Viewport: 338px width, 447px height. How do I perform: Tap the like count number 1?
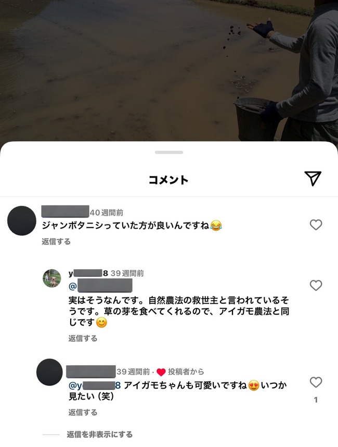pos(316,400)
